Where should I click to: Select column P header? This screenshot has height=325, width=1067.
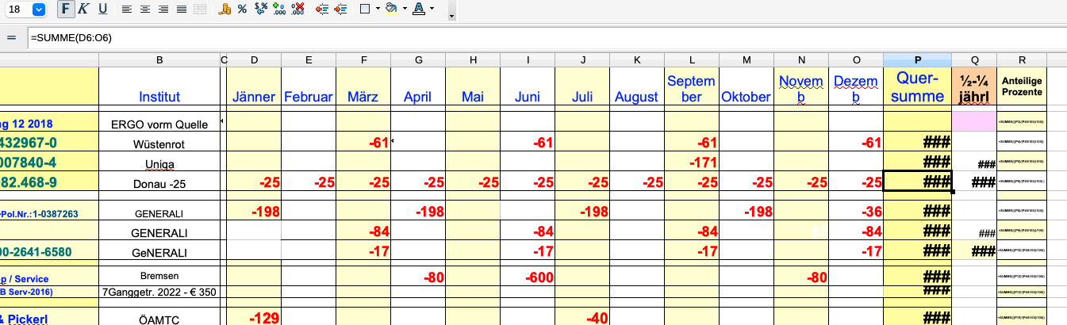click(x=917, y=60)
